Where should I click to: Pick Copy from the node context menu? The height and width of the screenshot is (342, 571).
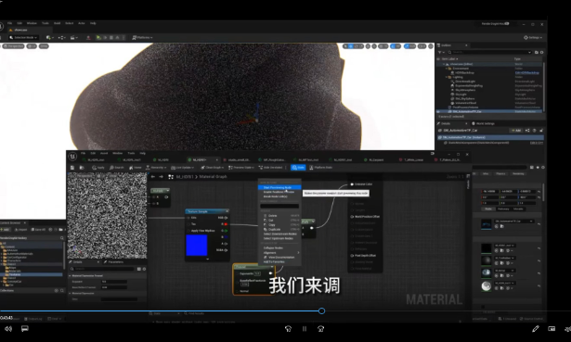[x=279, y=224]
